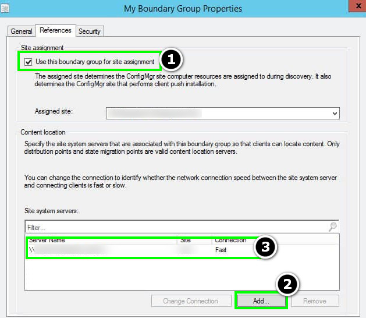Click the Remove button
This screenshot has height=318, width=366.
(315, 301)
